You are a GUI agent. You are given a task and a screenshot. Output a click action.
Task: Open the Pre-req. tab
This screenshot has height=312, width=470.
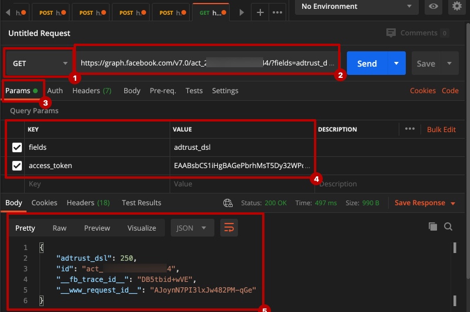tap(163, 91)
